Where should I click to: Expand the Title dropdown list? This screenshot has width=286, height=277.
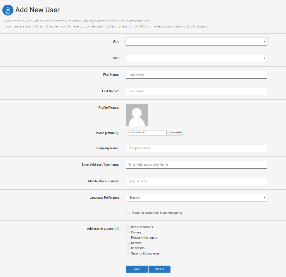(x=196, y=58)
